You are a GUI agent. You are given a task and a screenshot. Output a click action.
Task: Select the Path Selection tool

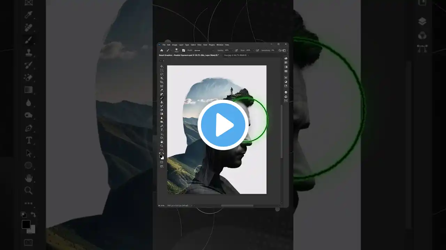click(x=162, y=134)
